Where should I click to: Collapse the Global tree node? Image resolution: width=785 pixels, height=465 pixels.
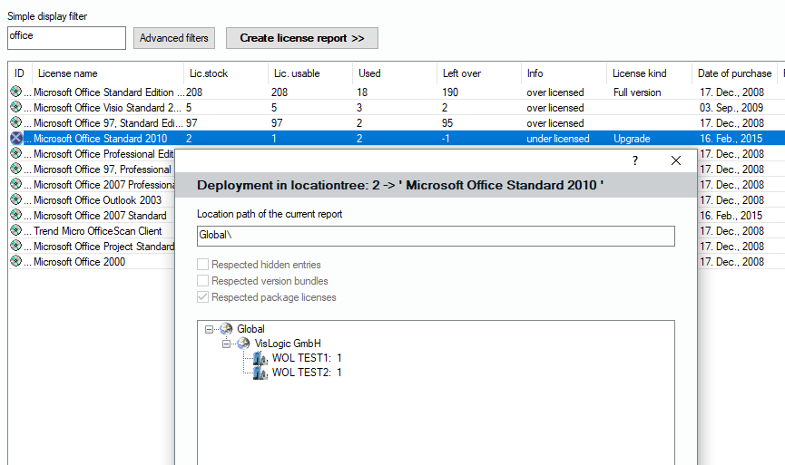click(x=210, y=329)
